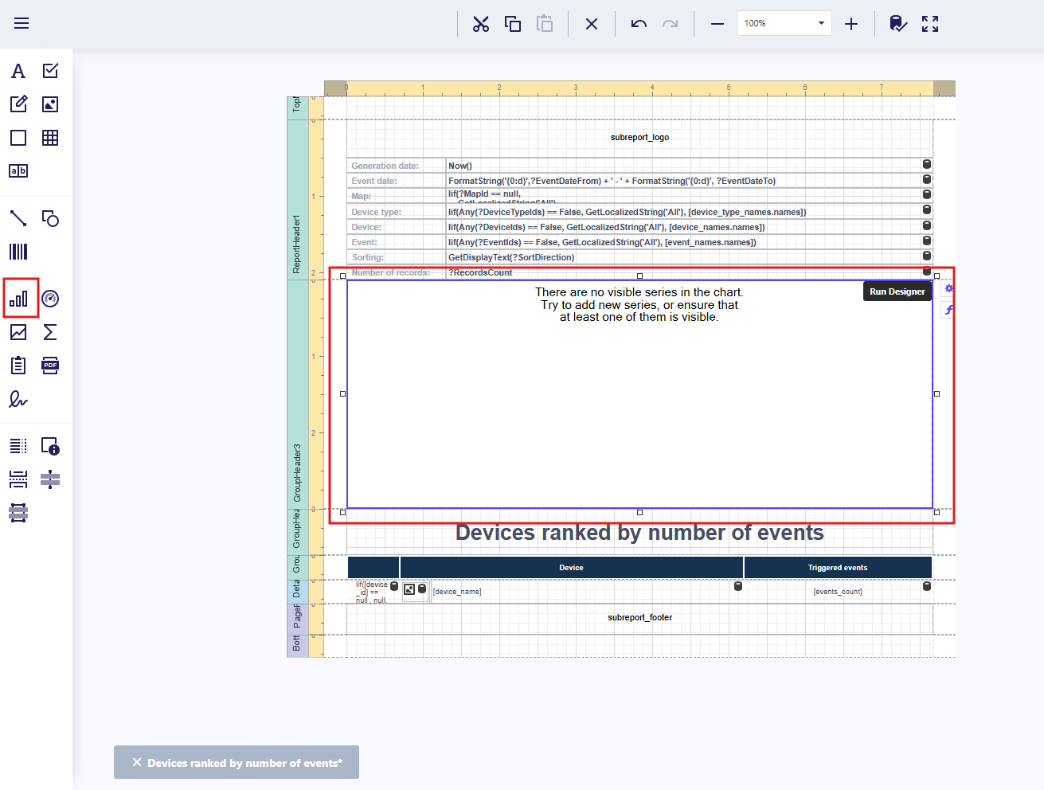
Task: Choose the Gauge control tool
Action: click(x=50, y=299)
